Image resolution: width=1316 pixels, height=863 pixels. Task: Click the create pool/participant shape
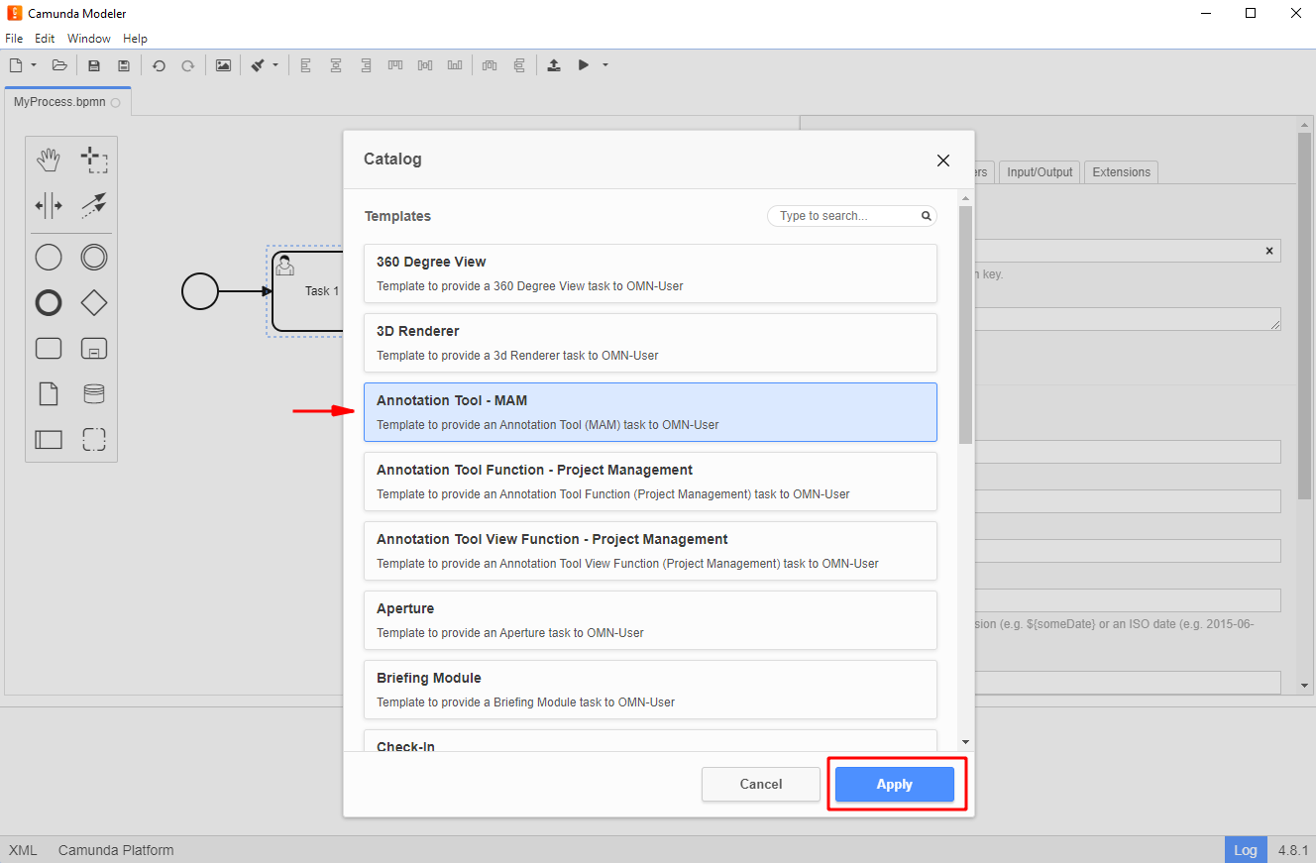[49, 439]
